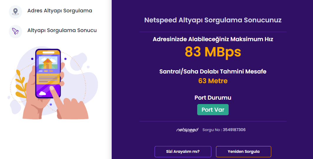313x159 pixels.
Task: Click the Yeniden Sorgula button
Action: pyautogui.click(x=243, y=152)
